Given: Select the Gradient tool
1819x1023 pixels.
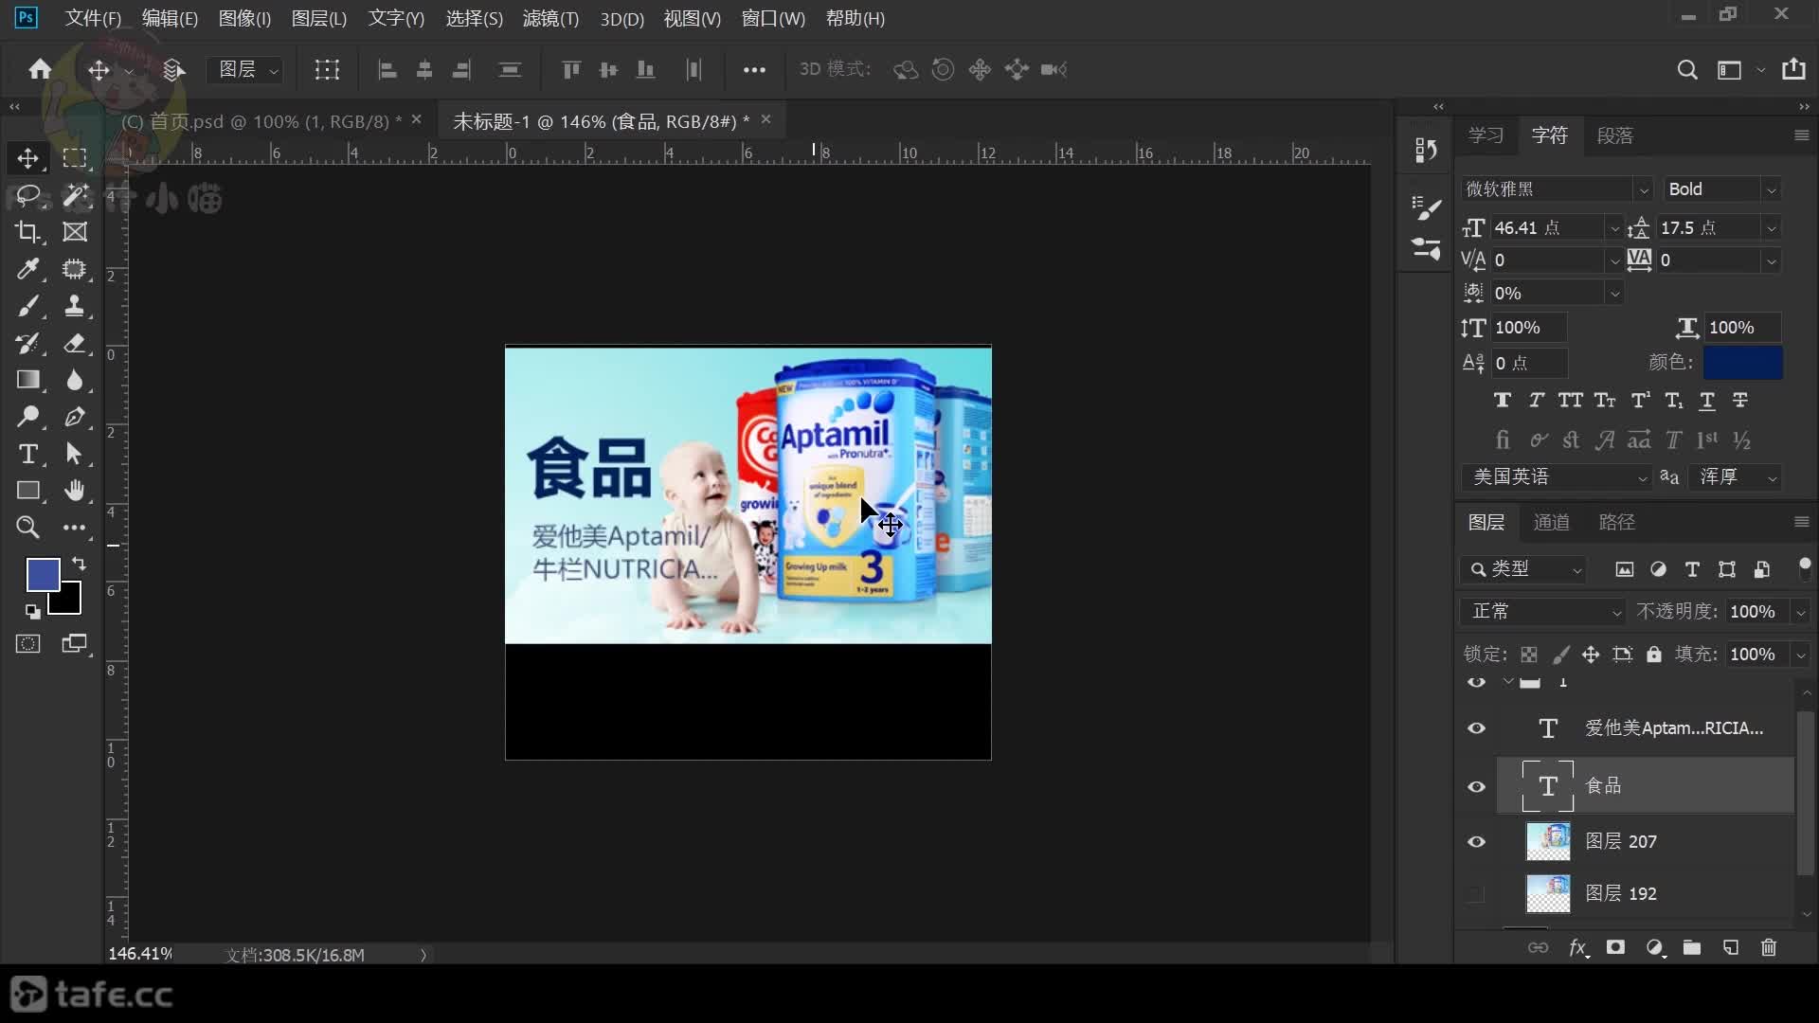Looking at the screenshot, I should [27, 380].
